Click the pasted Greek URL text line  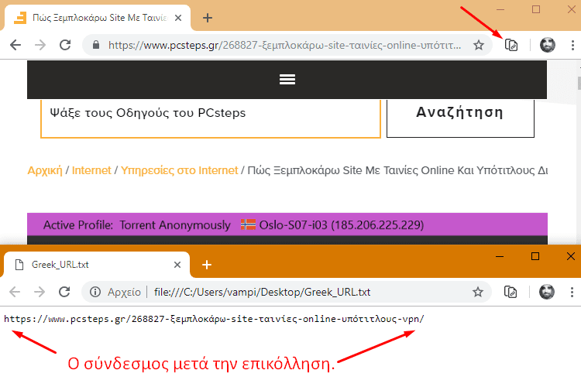[214, 319]
